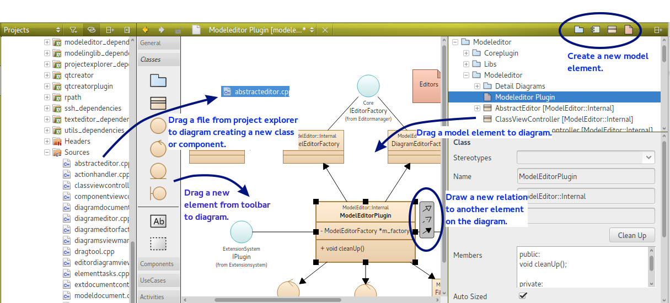The width and height of the screenshot is (670, 303).
Task: Expand the Headers folder node
Action: coord(47,141)
